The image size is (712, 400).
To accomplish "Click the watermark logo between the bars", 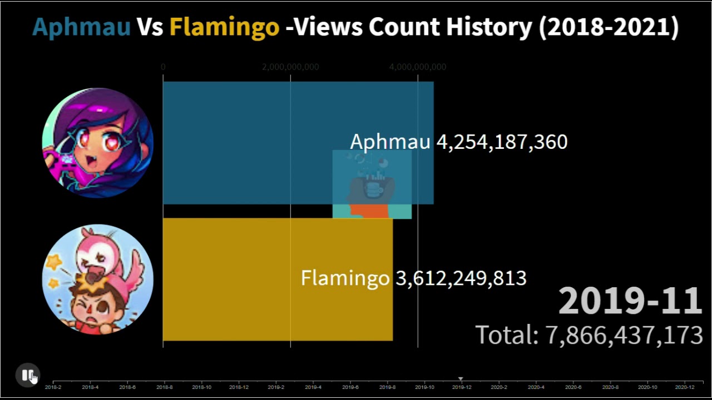I will click(372, 184).
